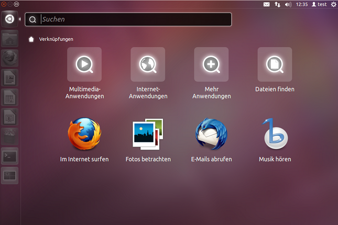Screen dimensions: 338x225
Task: Launch Firefox from the launcher sidebar
Action: coord(9,58)
